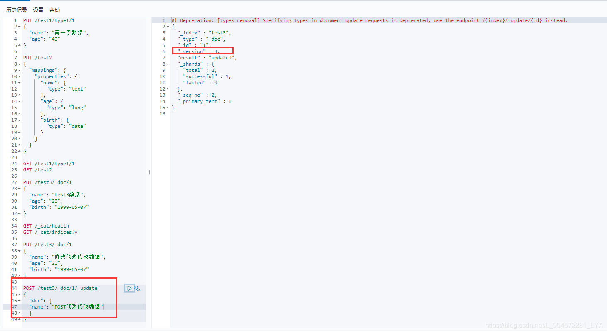Click the "name": "第一条数据" line
The height and width of the screenshot is (333, 607).
click(x=59, y=33)
